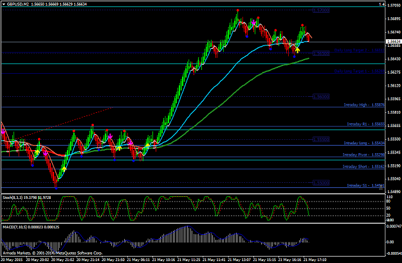
Task: Click 1.56740 on the price scale
Action: (x=394, y=32)
